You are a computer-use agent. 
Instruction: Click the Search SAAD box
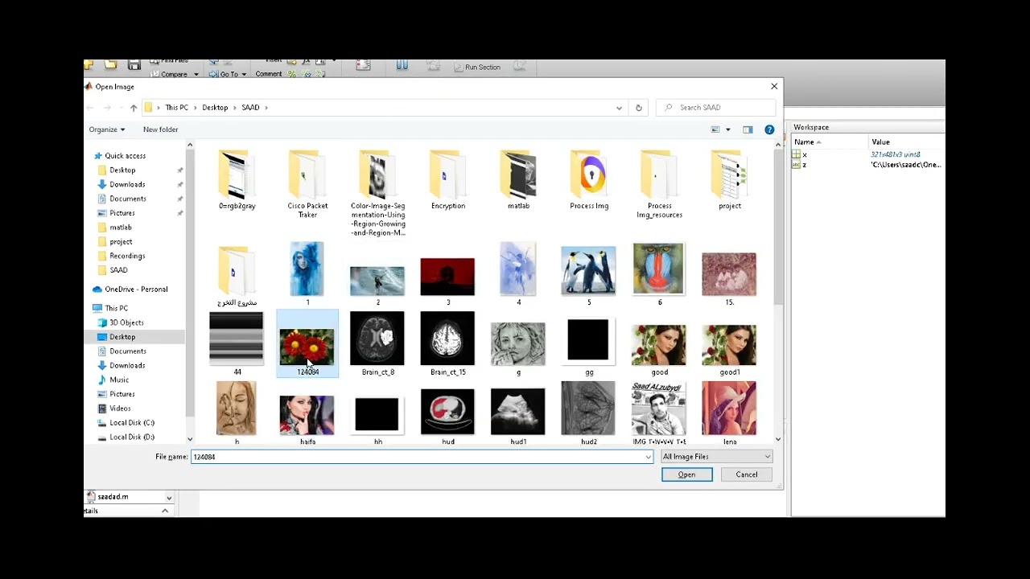click(x=717, y=108)
